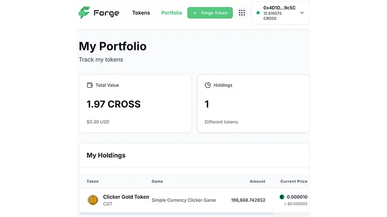Image resolution: width=387 pixels, height=217 pixels.
Task: Click the green wallet connection status dot
Action: point(258,13)
